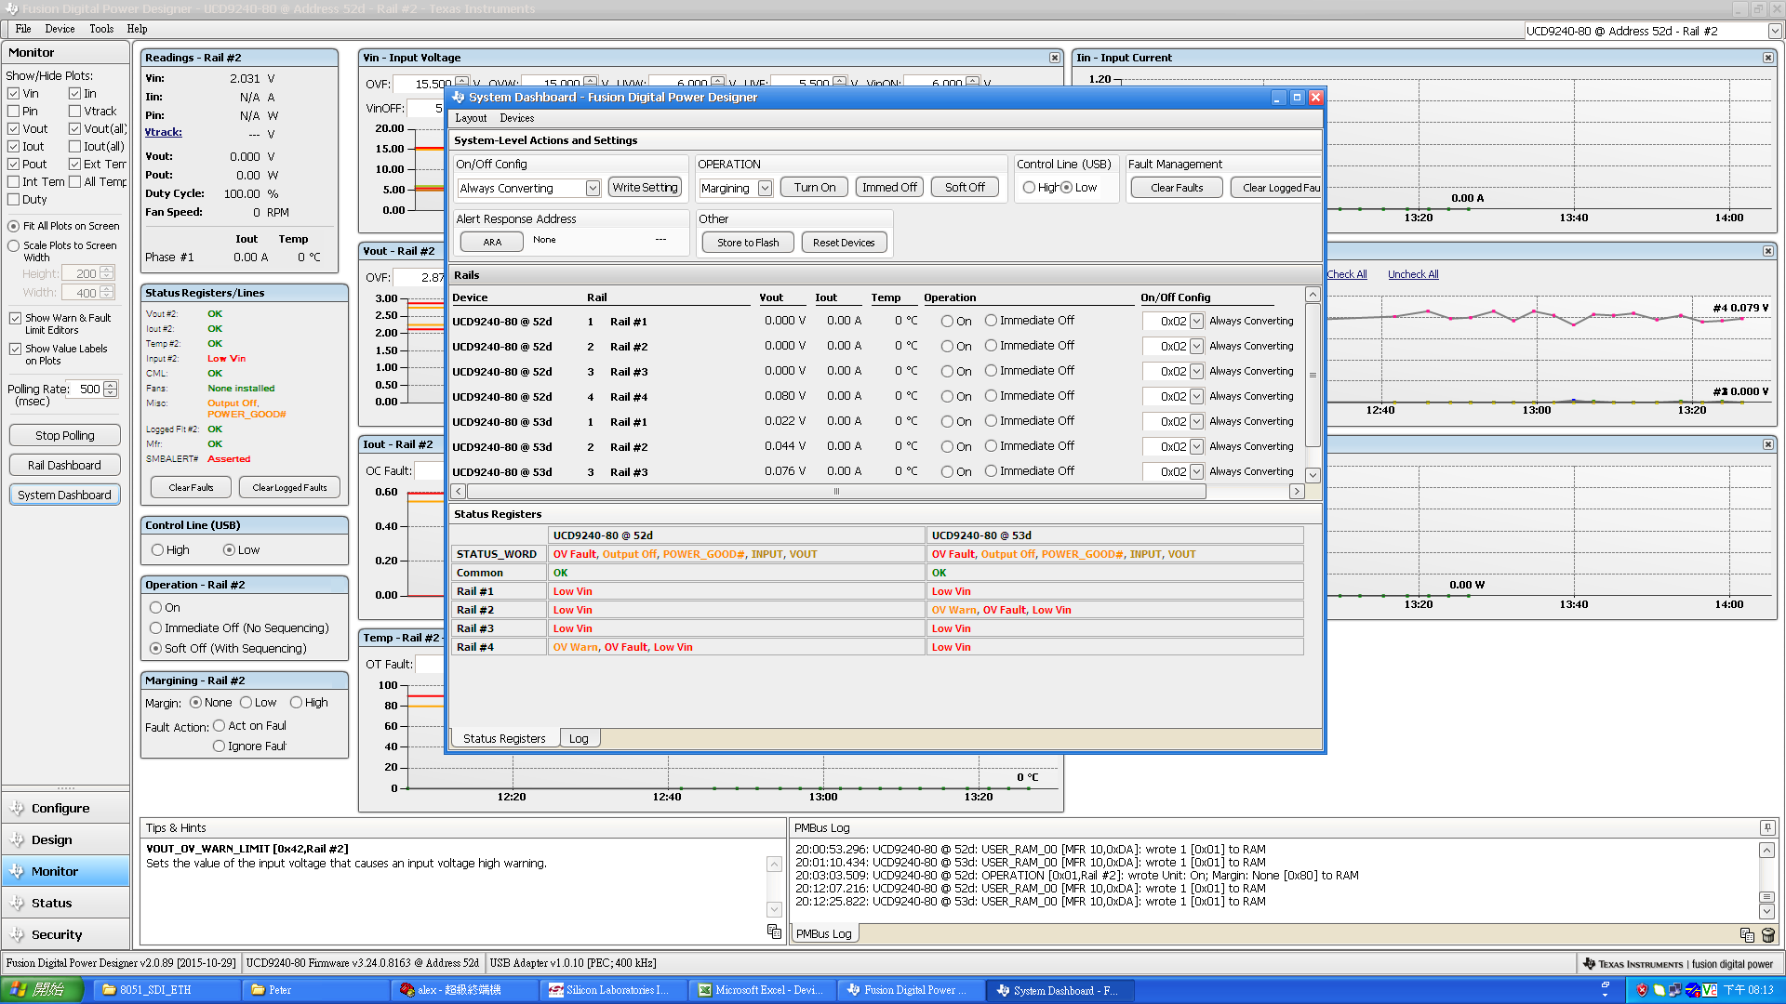
Task: Open the Configure section in sidebar
Action: point(65,808)
